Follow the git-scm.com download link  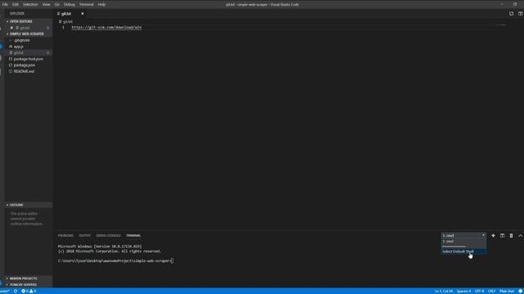click(x=106, y=27)
